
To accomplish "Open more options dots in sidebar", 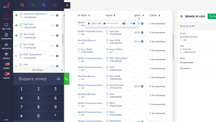I will [6, 120].
